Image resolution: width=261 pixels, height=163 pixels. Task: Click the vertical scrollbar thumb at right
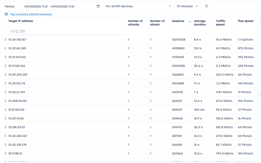(x=259, y=95)
